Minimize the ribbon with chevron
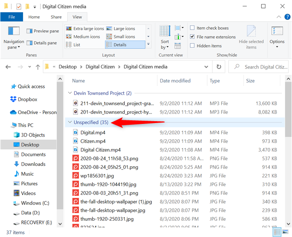 point(279,17)
